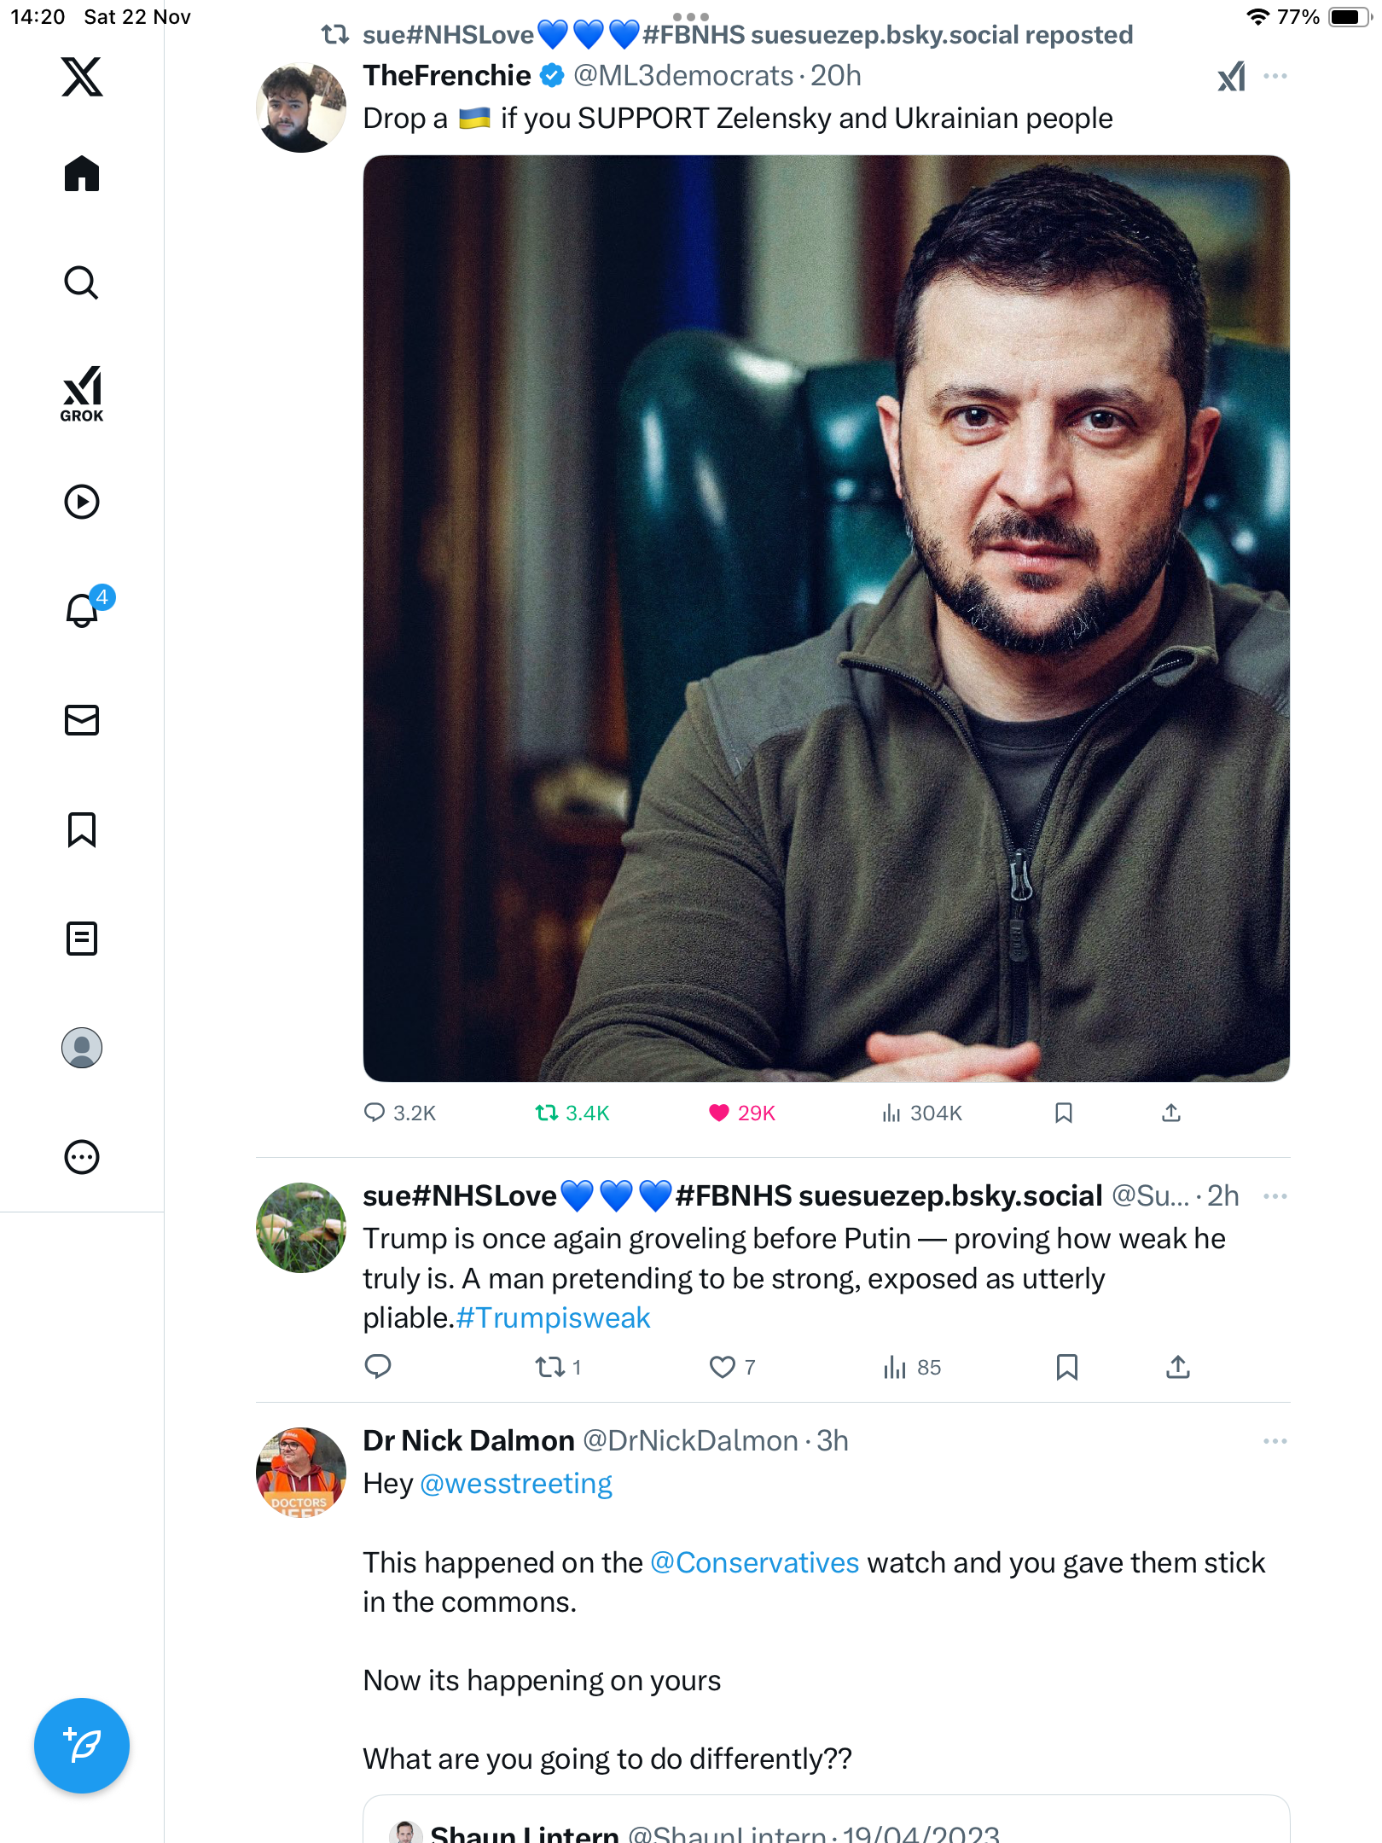Undo repost on TheFrenchie's post
This screenshot has width=1382, height=1843.
click(x=547, y=1113)
